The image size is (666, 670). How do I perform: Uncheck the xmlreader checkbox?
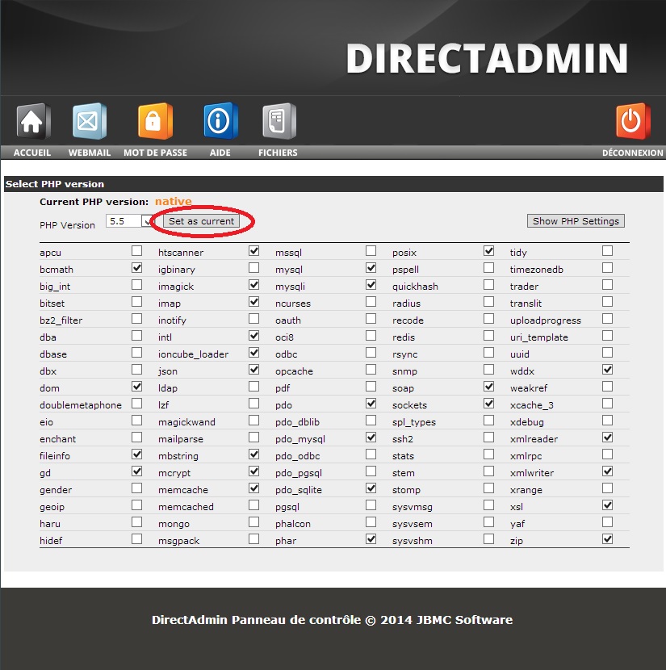[x=607, y=438]
